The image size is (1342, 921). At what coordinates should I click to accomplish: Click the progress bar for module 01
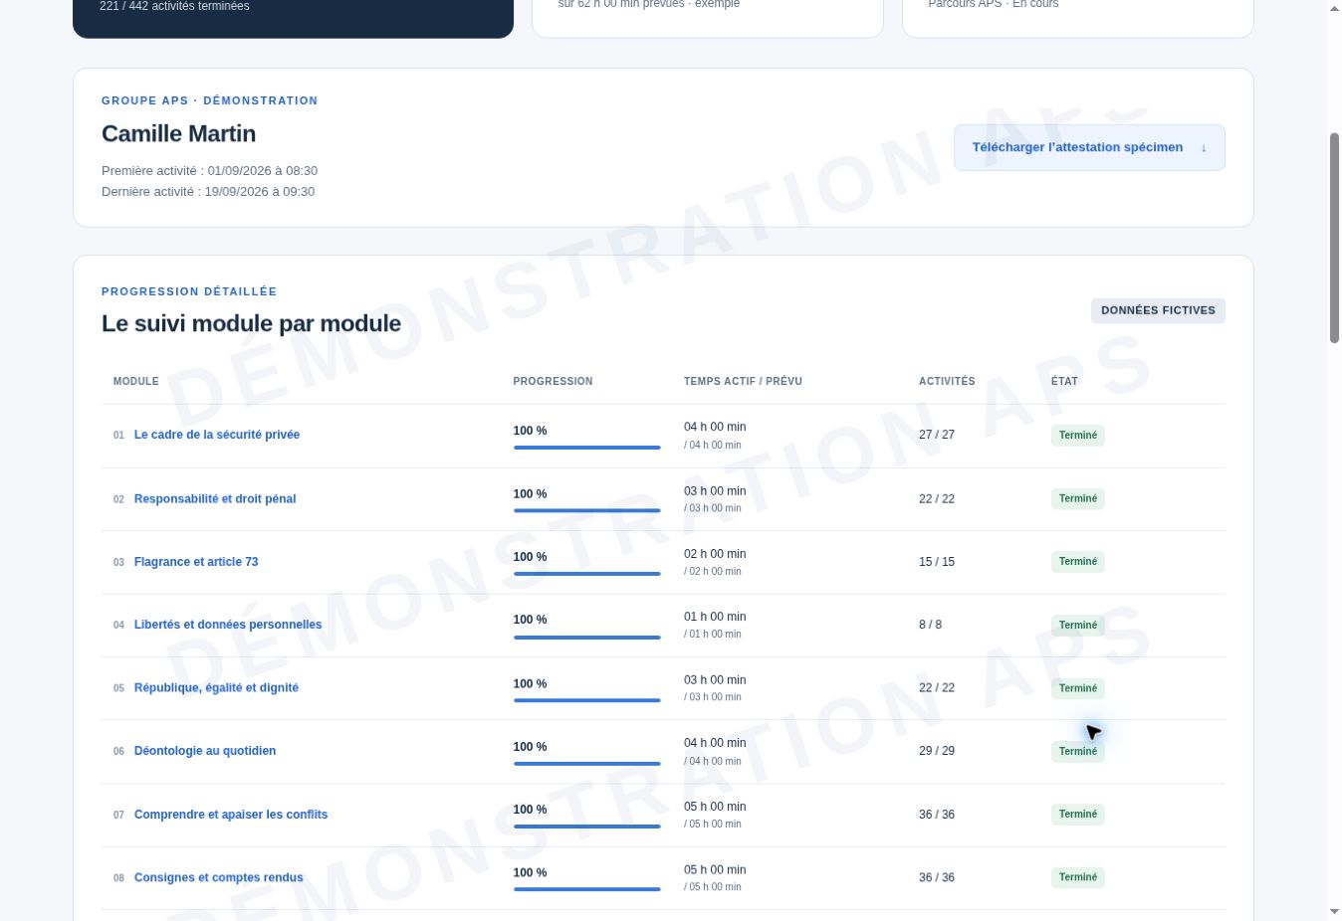pyautogui.click(x=587, y=448)
